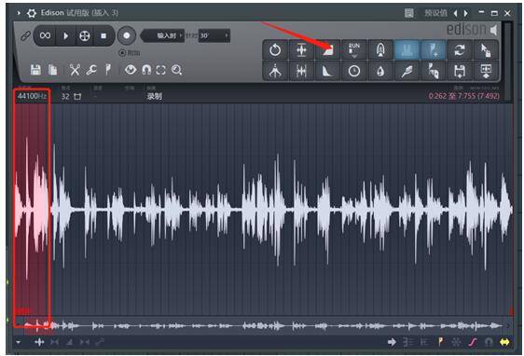Open the scissors edit tools icon
The width and height of the screenshot is (524, 356).
tap(75, 70)
